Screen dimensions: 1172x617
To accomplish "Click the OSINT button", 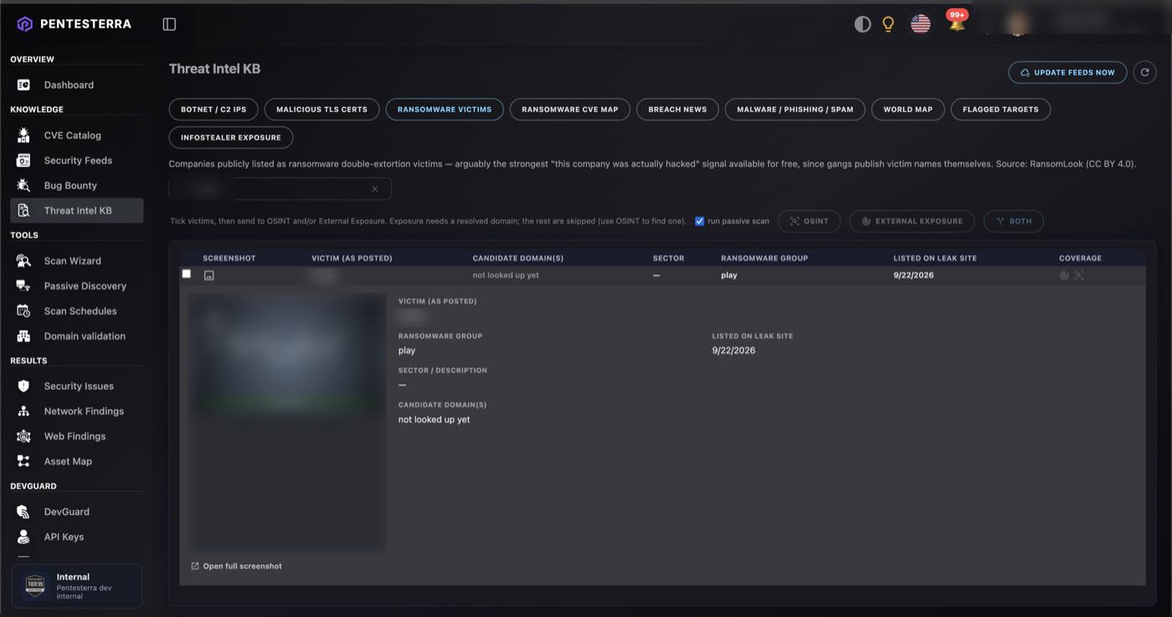I will click(x=810, y=222).
